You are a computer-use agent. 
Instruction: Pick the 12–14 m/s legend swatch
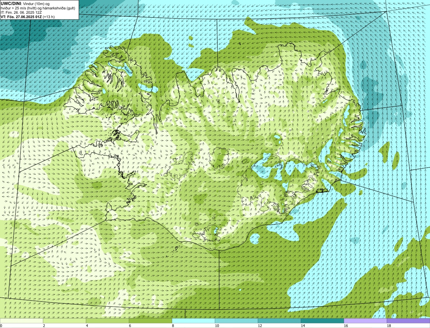click(279, 321)
